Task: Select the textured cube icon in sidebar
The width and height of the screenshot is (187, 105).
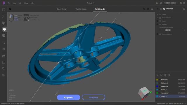Action: click(x=4, y=36)
